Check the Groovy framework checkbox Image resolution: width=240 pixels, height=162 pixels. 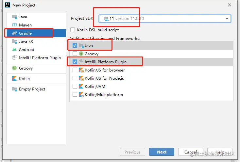(x=75, y=54)
